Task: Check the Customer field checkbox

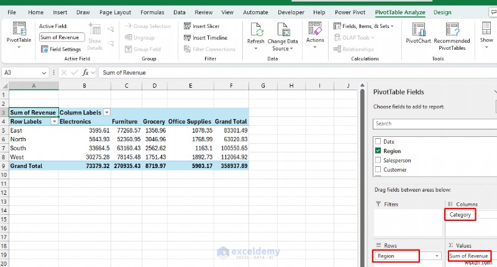Action: [x=378, y=169]
